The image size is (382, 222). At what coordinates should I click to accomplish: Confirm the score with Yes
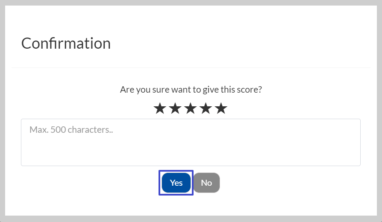[176, 183]
